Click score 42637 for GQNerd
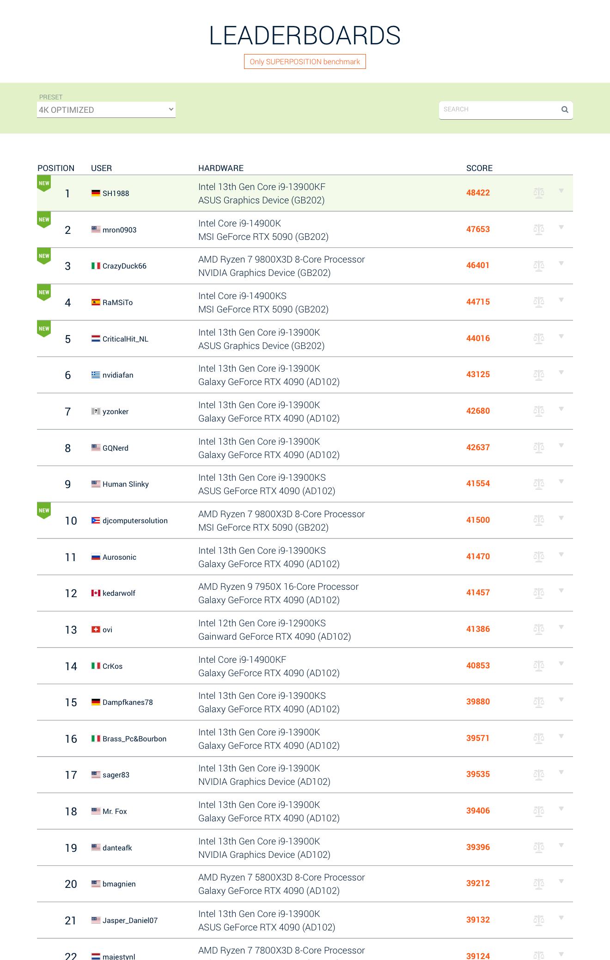 [x=478, y=447]
